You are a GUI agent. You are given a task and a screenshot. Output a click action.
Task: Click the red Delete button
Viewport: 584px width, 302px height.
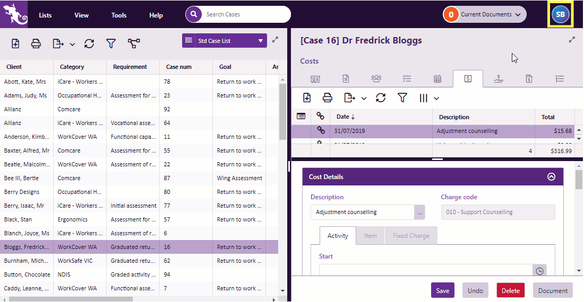tap(510, 290)
